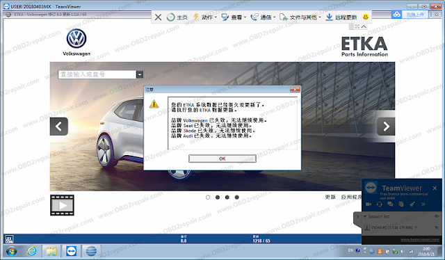Open the chassis number dropdown arrow
The height and width of the screenshot is (260, 445).
(x=140, y=74)
